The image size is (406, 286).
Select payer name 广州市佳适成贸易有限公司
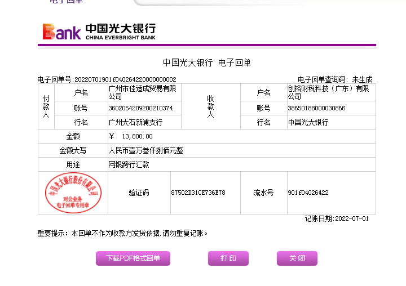[x=143, y=92]
